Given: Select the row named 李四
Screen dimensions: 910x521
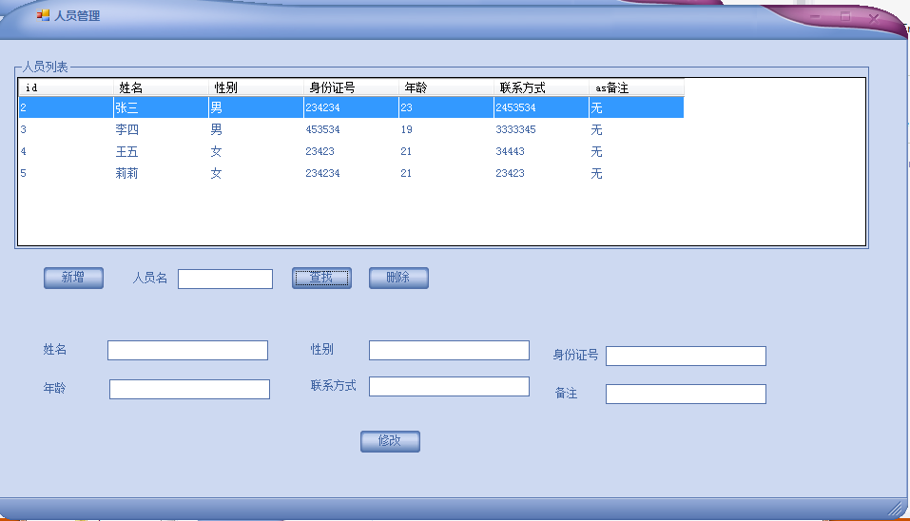Looking at the screenshot, I should pyautogui.click(x=351, y=129).
